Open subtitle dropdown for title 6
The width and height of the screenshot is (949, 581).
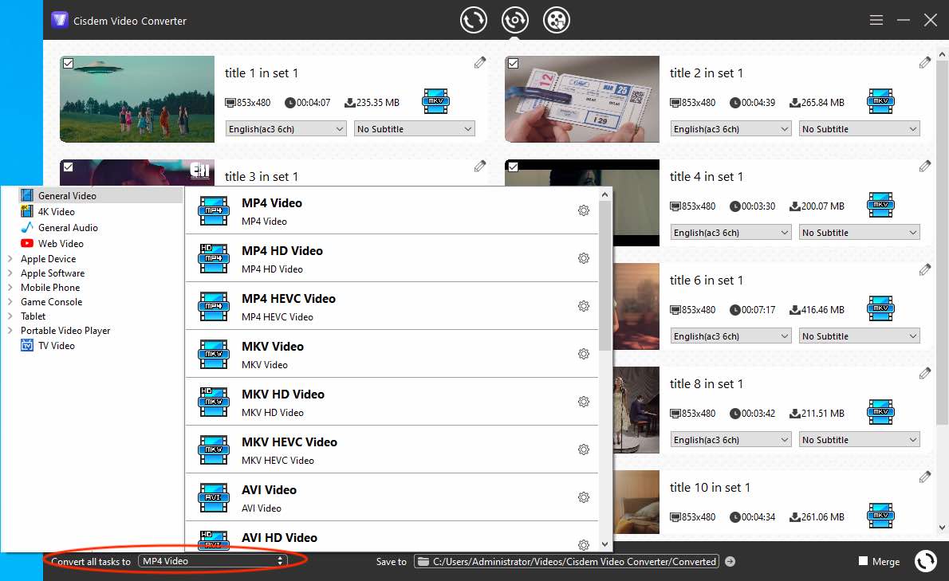tap(860, 336)
